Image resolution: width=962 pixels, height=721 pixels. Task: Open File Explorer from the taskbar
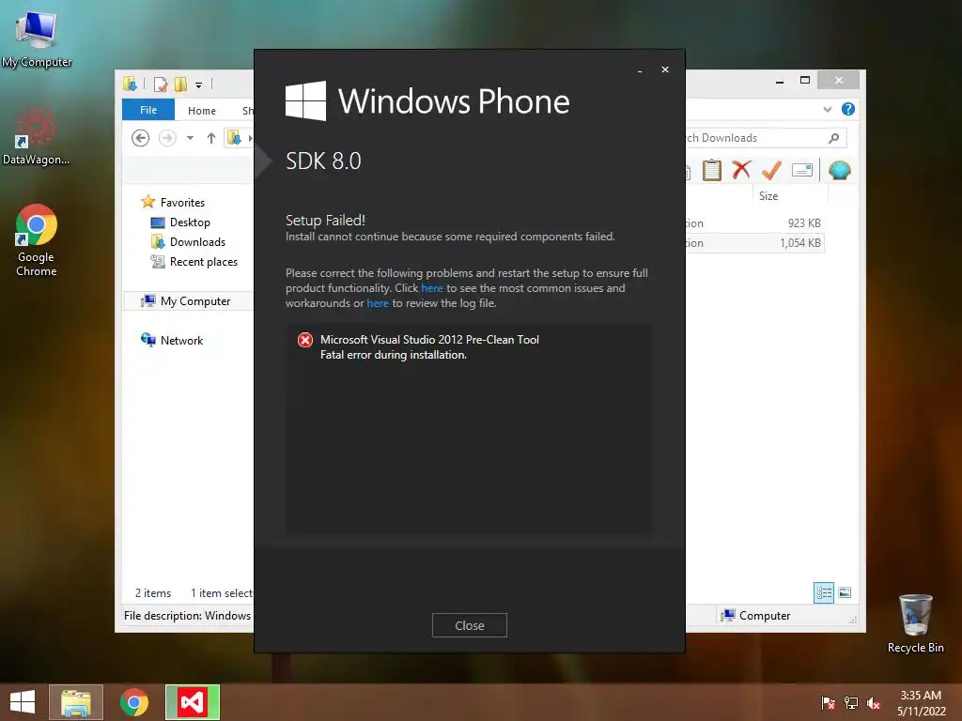click(x=76, y=702)
